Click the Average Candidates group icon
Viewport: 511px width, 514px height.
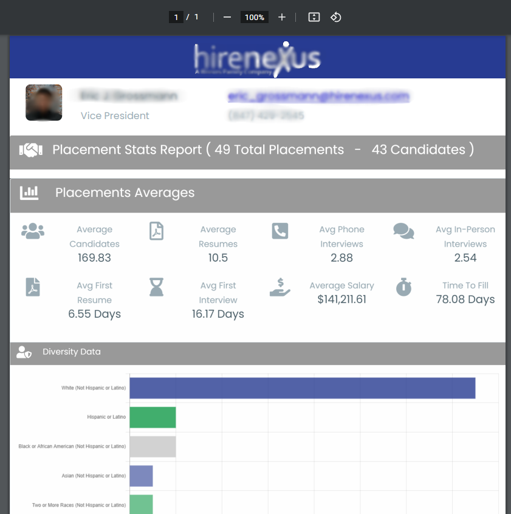[x=33, y=231]
